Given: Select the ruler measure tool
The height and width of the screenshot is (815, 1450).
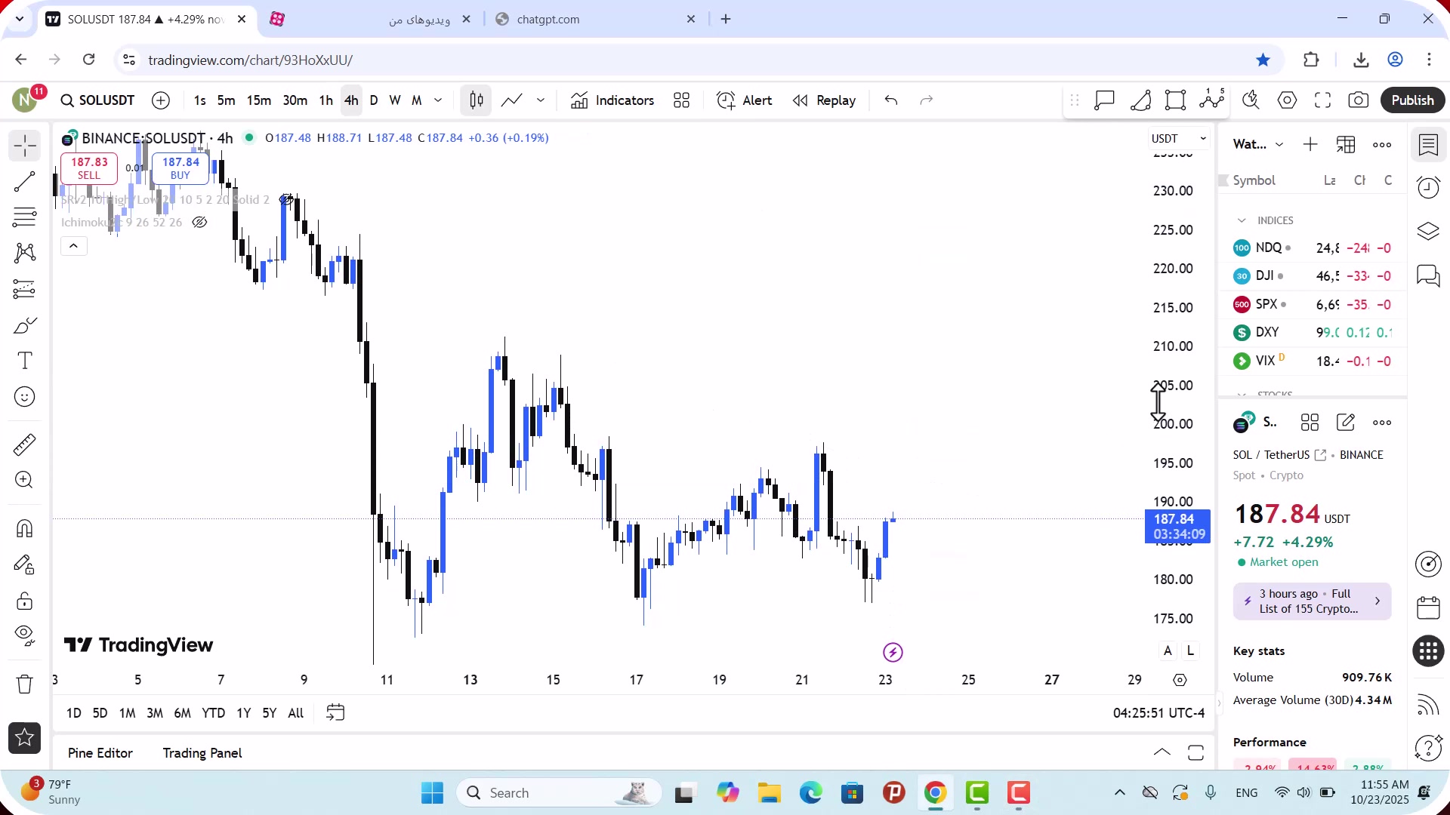Looking at the screenshot, I should [x=25, y=444].
